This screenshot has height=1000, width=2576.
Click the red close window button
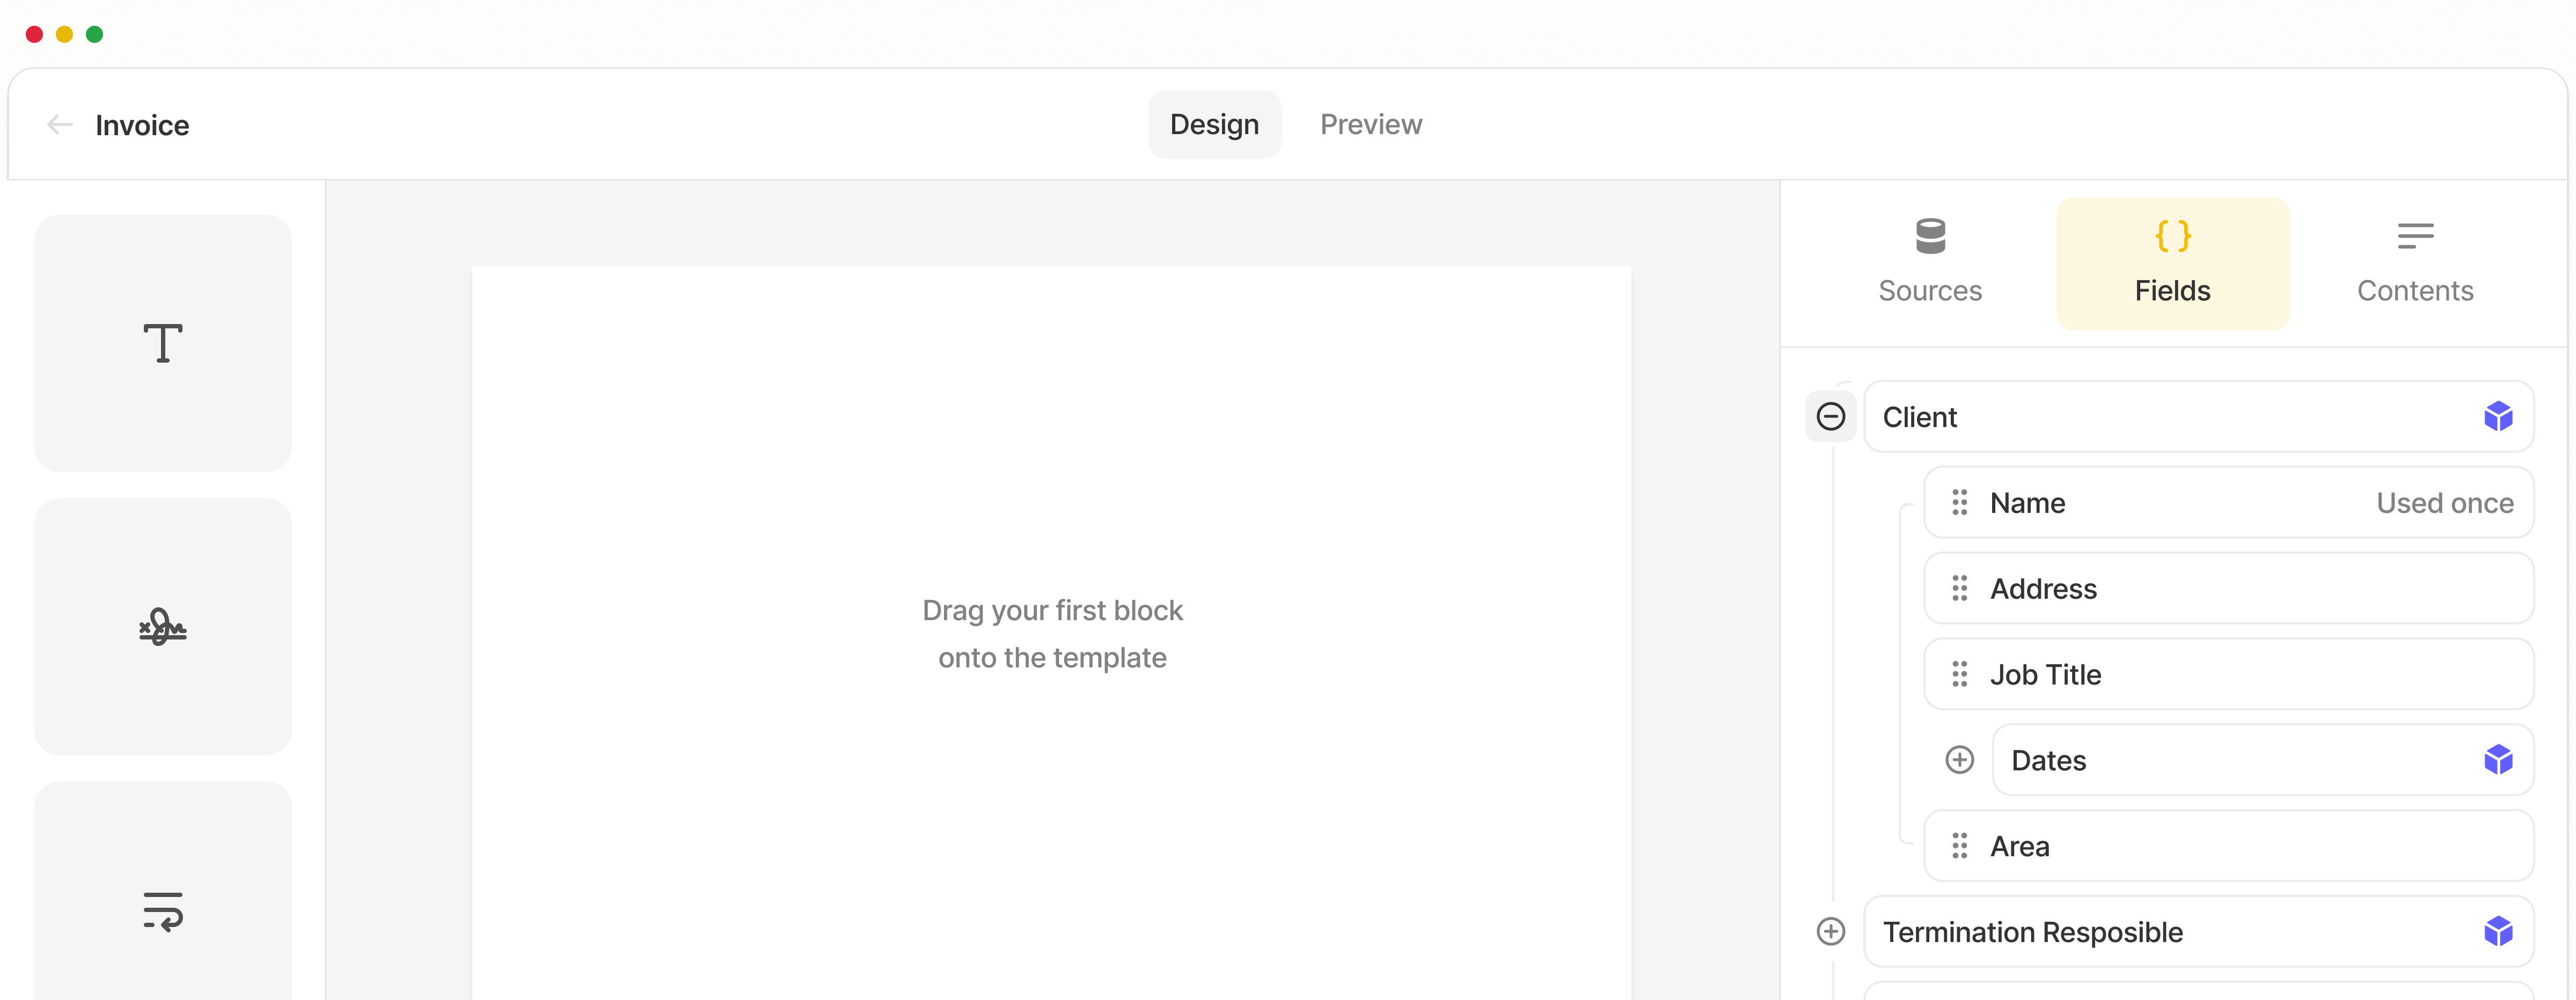point(34,34)
